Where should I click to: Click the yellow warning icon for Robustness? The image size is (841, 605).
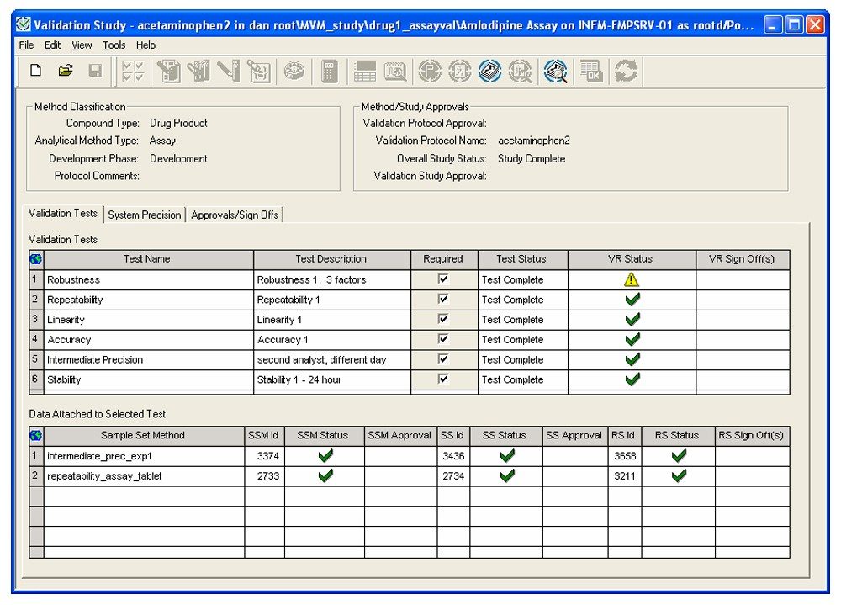(632, 279)
